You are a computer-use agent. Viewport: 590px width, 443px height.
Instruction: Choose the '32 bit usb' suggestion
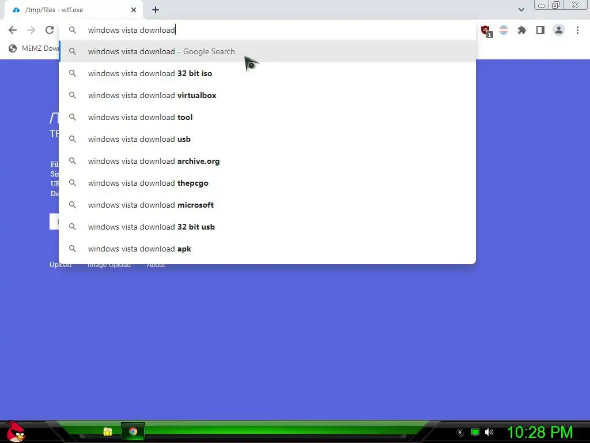click(267, 227)
